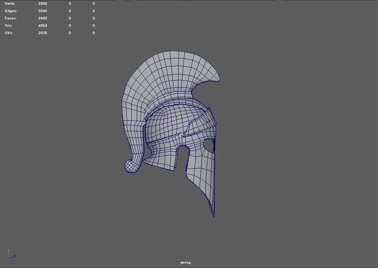Click the UVs: label in the HUD
378x268 pixels.
[x=9, y=33]
